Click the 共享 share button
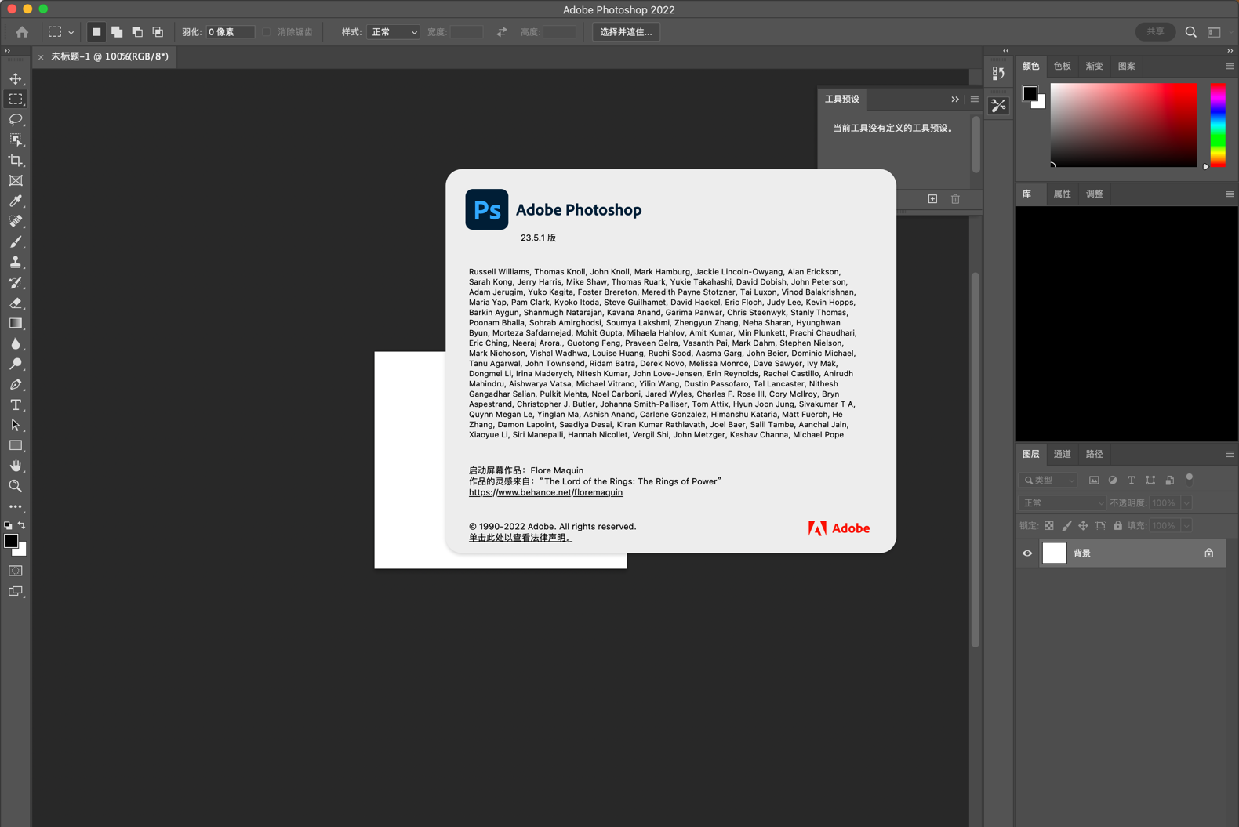This screenshot has height=827, width=1239. click(1155, 32)
